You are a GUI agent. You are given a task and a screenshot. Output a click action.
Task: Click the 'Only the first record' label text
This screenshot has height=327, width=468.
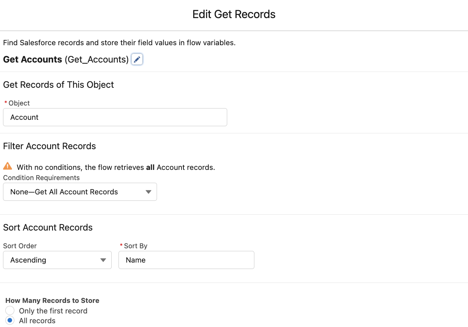coord(53,311)
